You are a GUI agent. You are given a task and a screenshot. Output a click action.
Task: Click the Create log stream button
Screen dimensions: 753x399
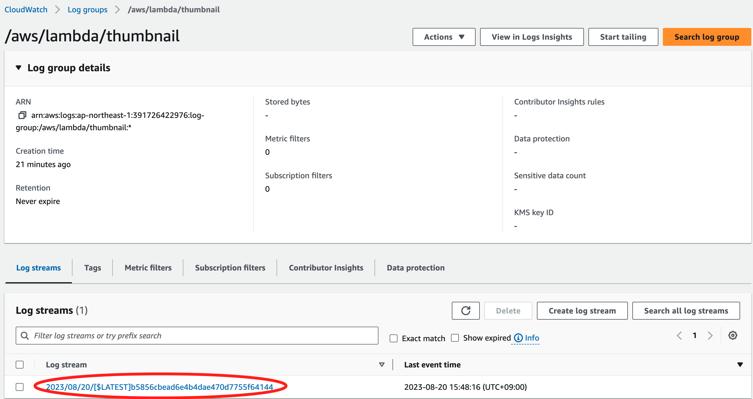click(x=582, y=310)
